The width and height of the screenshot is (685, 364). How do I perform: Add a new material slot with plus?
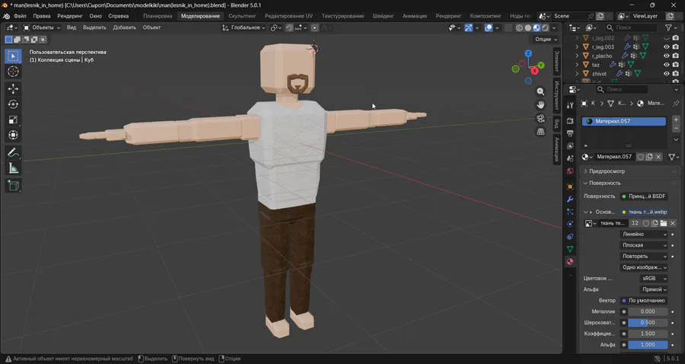click(x=676, y=120)
